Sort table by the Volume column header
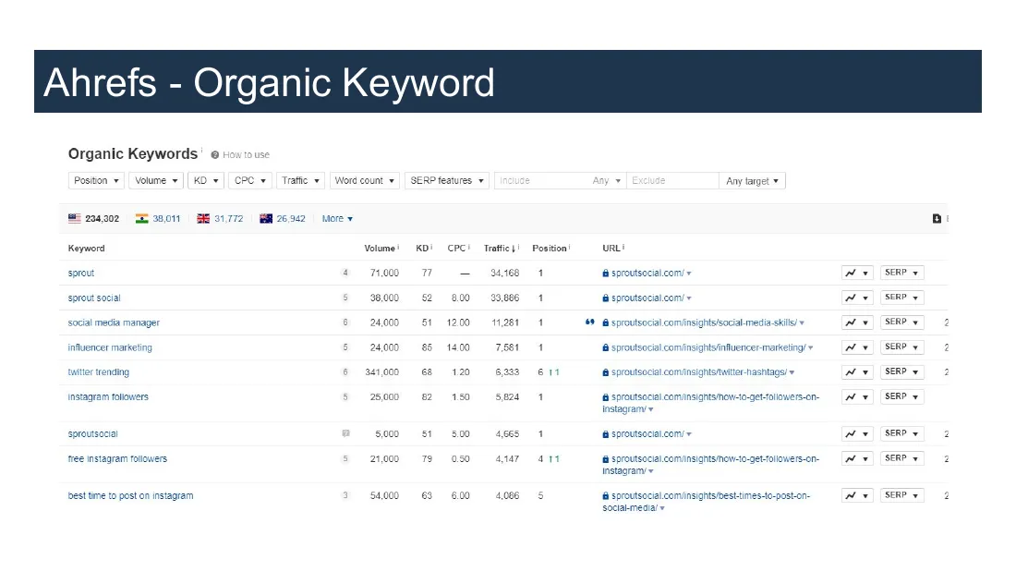Image resolution: width=1016 pixels, height=572 pixels. 381,249
